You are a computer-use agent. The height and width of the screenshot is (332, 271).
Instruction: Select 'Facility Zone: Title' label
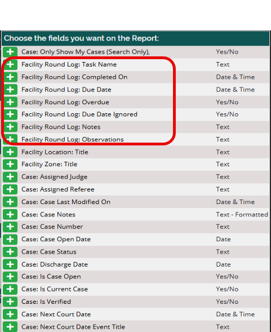click(x=50, y=164)
